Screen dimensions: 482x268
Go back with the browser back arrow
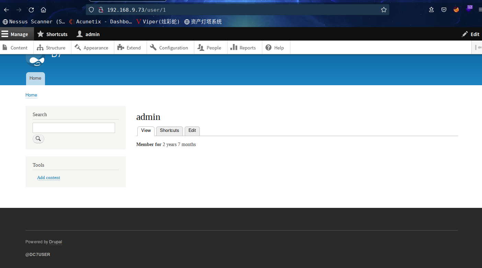point(6,10)
